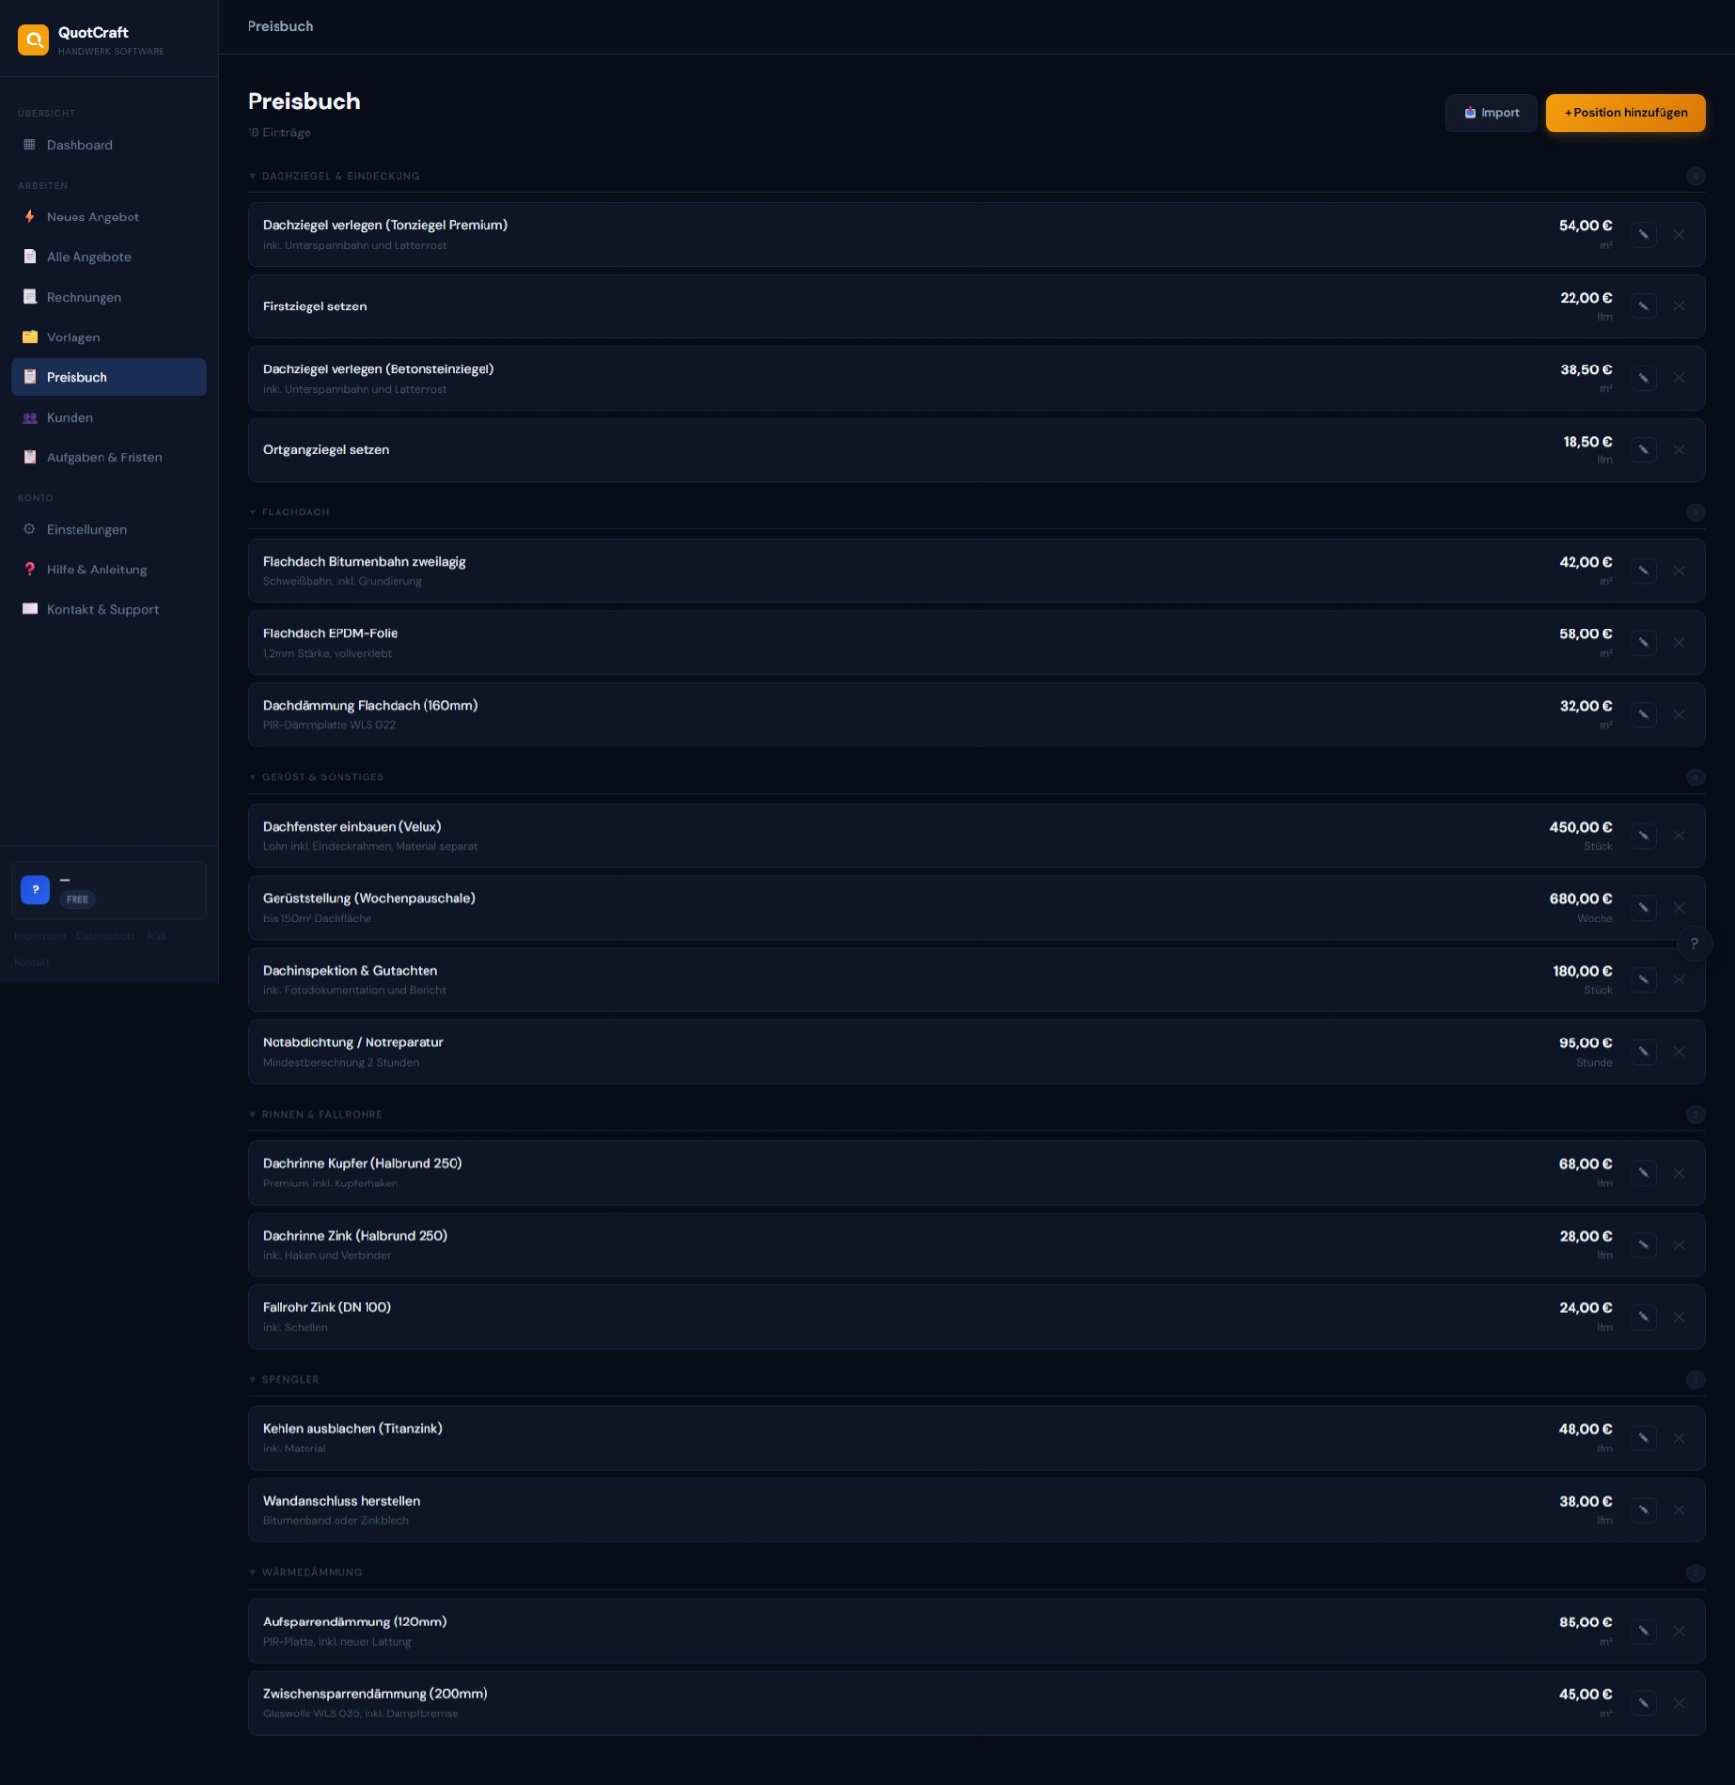The width and height of the screenshot is (1735, 1785).
Task: Delete Dachrinne Kupfer (Halbrund 250) entry
Action: click(1679, 1173)
